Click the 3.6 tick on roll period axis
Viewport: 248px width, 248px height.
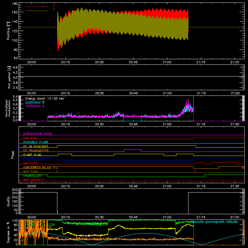(x=15, y=88)
